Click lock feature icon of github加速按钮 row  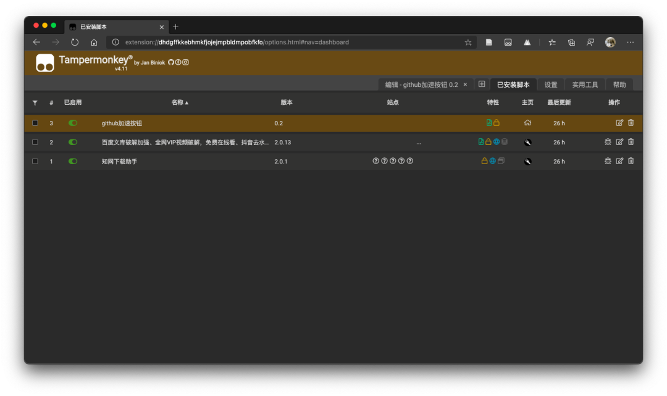tap(497, 123)
